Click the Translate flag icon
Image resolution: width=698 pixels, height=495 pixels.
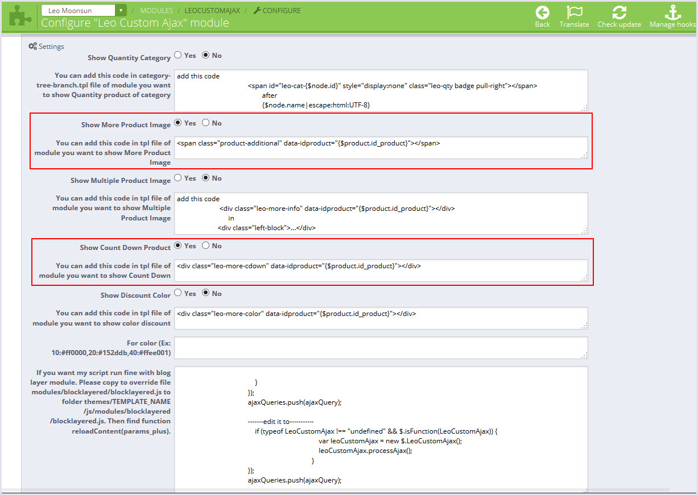[574, 13]
